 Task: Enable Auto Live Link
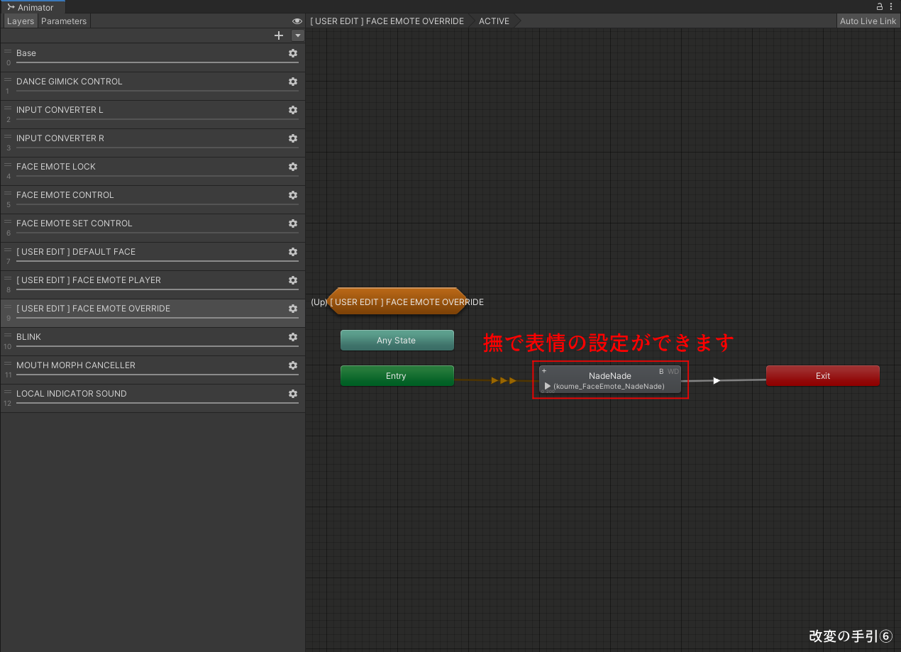(868, 21)
